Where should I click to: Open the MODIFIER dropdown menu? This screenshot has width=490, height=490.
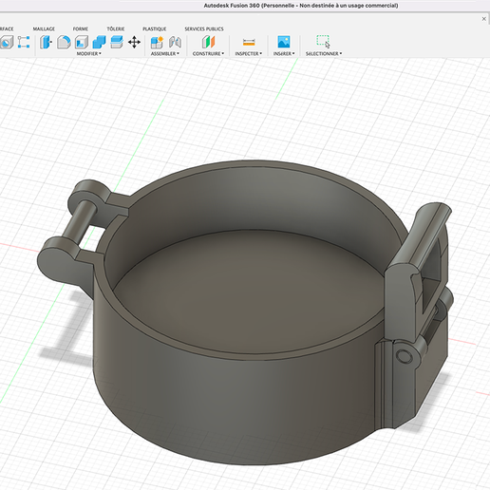(89, 54)
